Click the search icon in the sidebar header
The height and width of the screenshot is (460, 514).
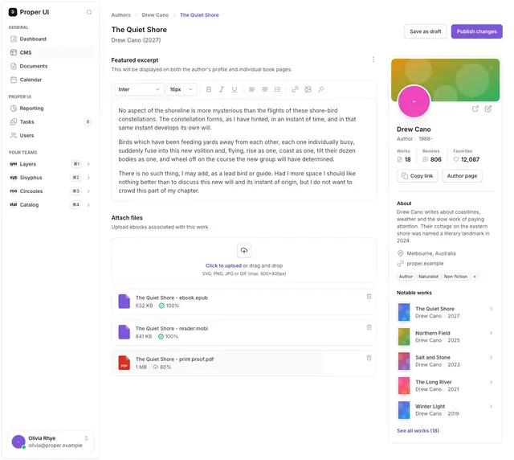pyautogui.click(x=89, y=12)
